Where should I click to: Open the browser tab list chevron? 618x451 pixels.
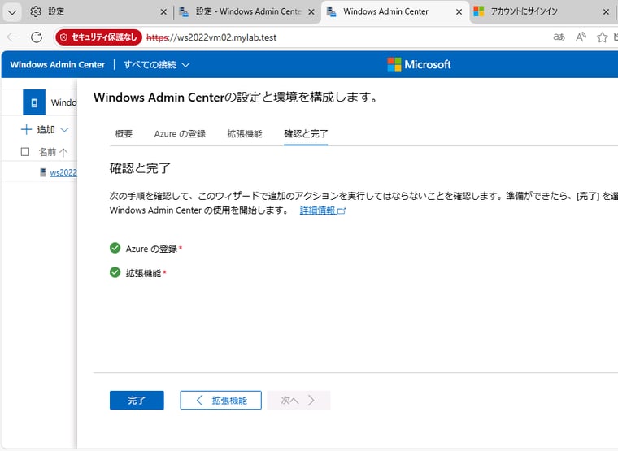pos(12,12)
